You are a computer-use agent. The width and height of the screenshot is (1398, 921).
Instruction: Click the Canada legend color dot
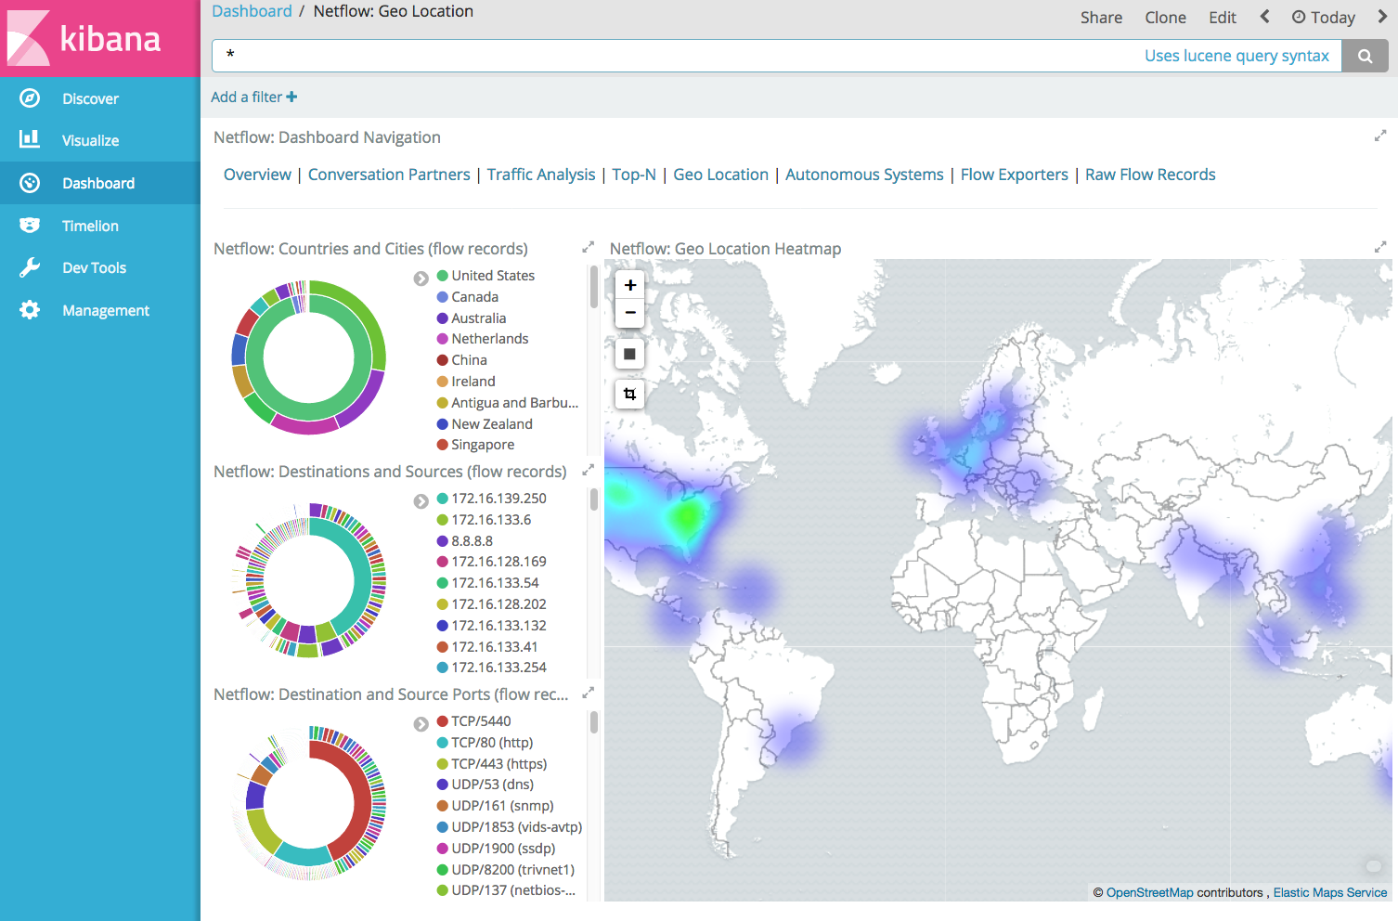pos(443,297)
